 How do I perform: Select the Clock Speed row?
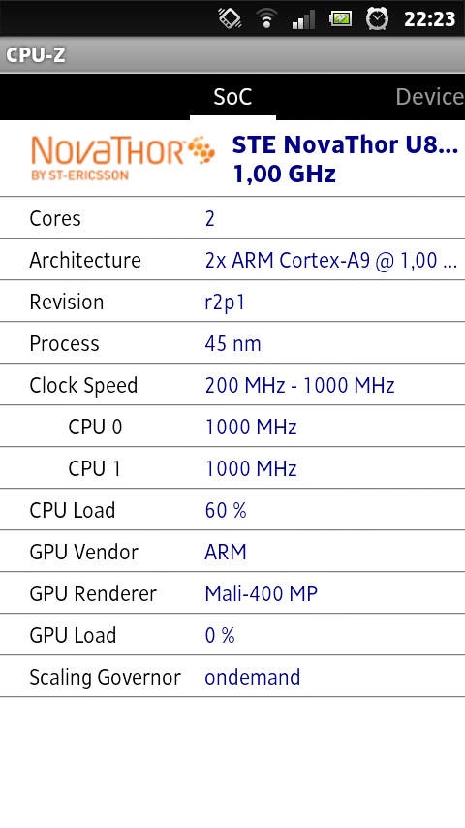(x=232, y=385)
